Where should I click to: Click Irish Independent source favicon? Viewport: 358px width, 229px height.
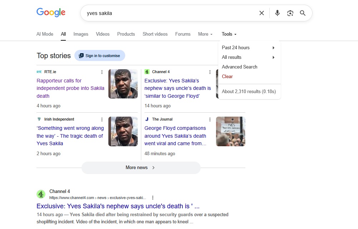point(39,119)
